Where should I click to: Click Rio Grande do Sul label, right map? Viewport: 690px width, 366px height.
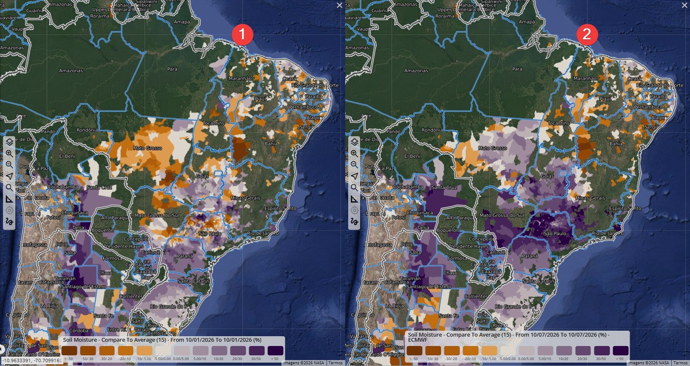coord(516,306)
